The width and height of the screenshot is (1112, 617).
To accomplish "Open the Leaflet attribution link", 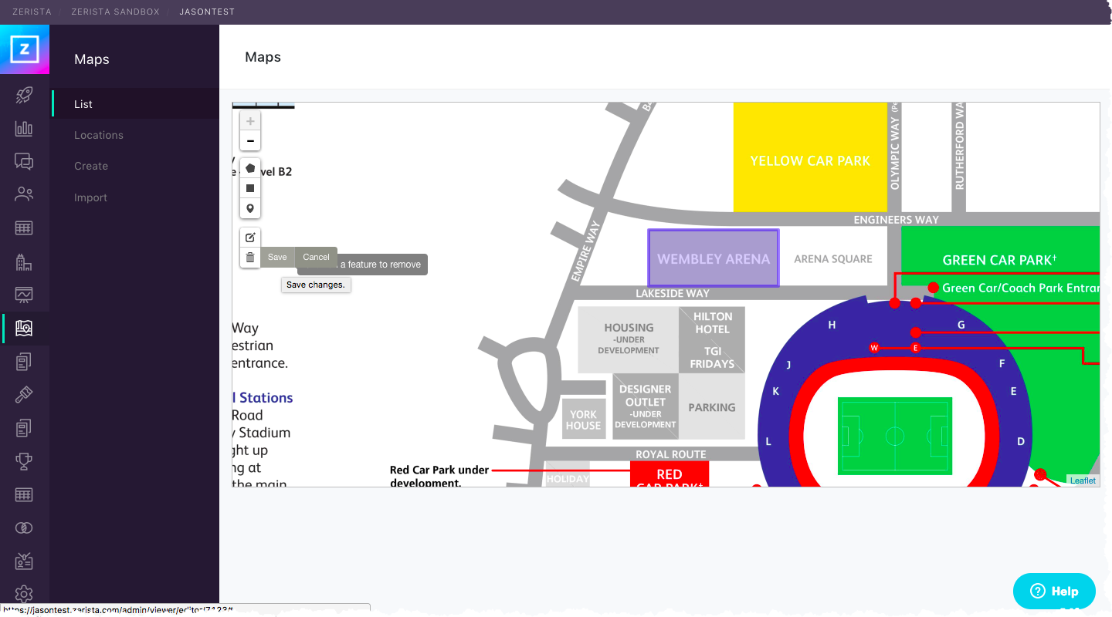I will coord(1083,480).
